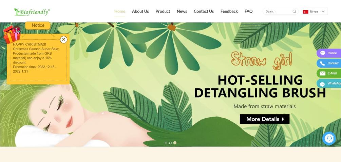
Task: Select the second carousel slide dot
Action: pyautogui.click(x=170, y=143)
